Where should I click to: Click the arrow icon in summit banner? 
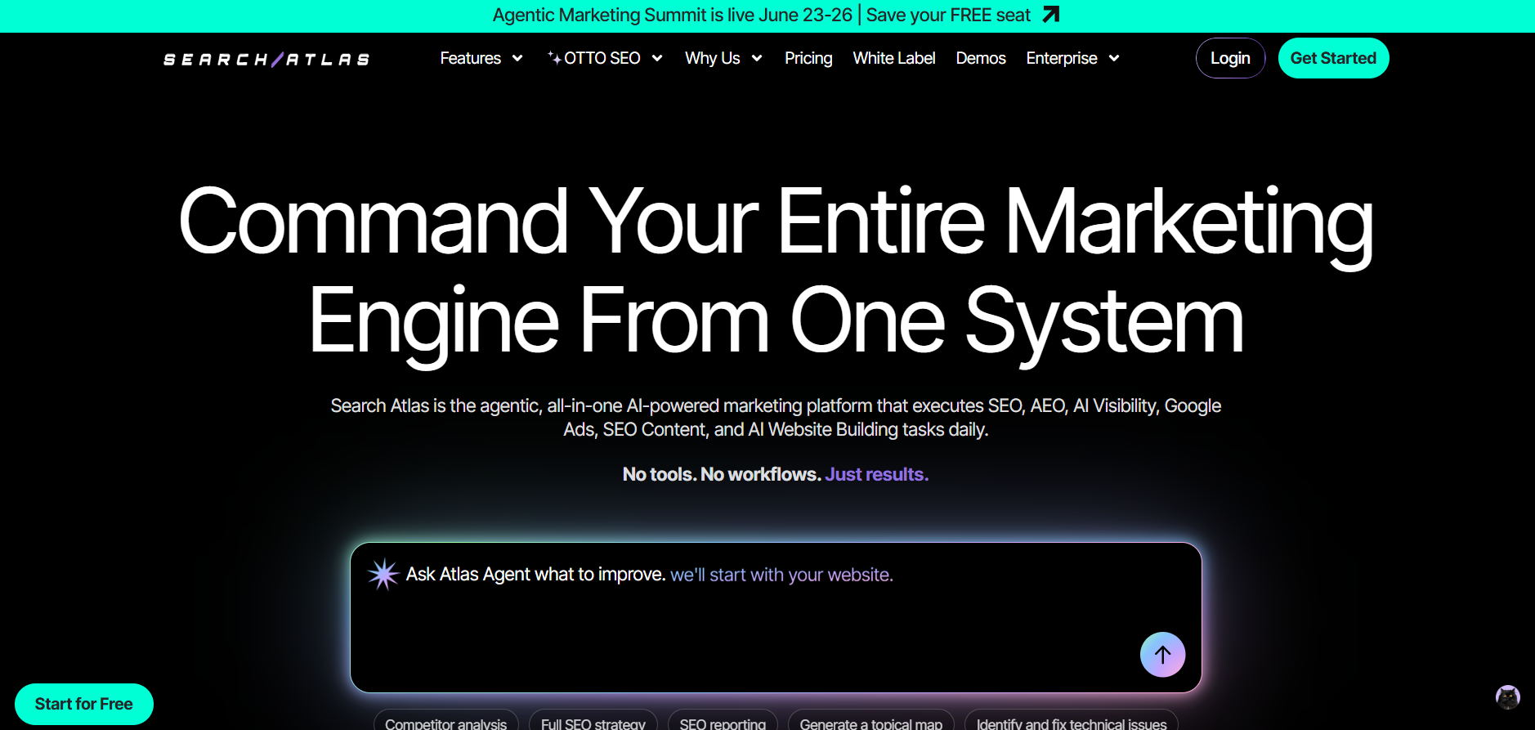point(1051,15)
